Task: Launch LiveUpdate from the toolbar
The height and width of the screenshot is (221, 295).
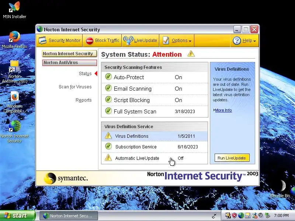Action: (x=140, y=41)
